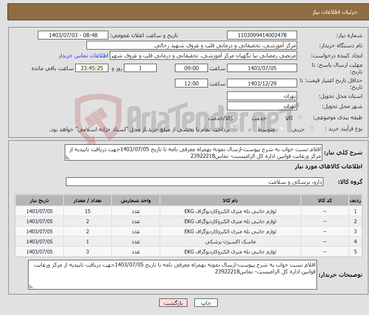The height and width of the screenshot is (315, 369).
Task: Select the کالا/خدمت radio button
Action: pyautogui.click(x=240, y=117)
